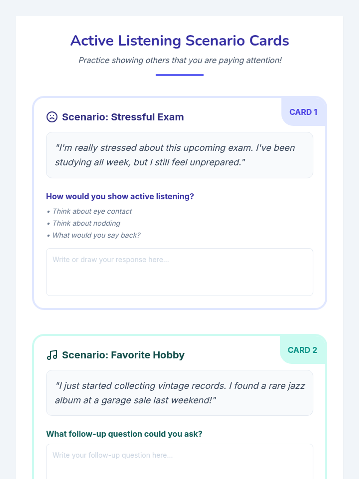Click the music note icon on Card 2

(x=52, y=355)
